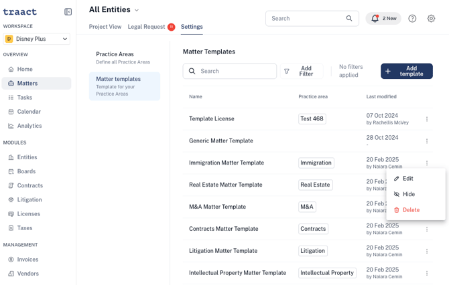The width and height of the screenshot is (449, 285).
Task: Open the settings gear icon
Action: pos(431,19)
